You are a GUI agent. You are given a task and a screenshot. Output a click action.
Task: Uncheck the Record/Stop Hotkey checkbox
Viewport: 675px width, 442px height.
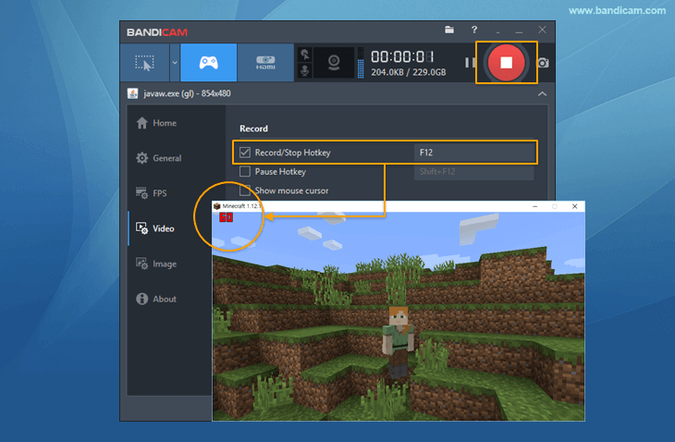point(245,152)
